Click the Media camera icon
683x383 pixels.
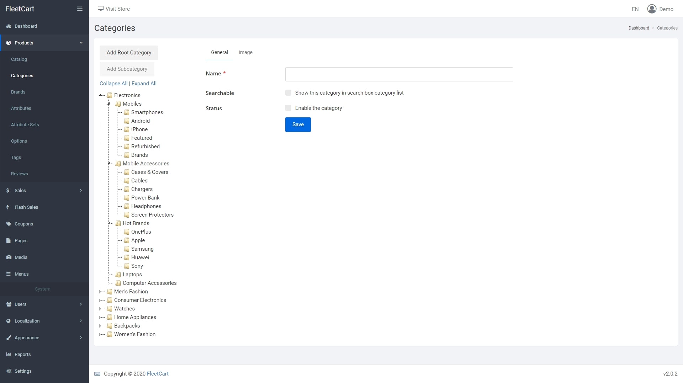(9, 257)
